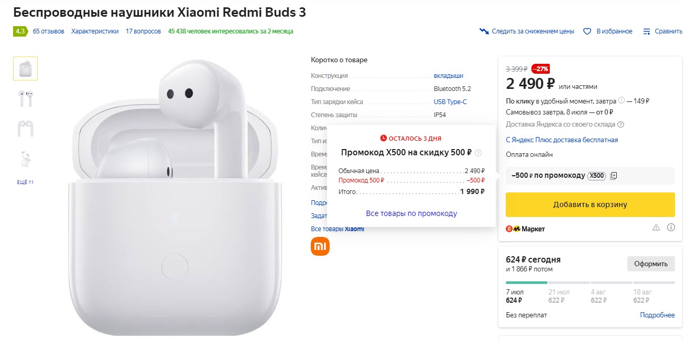Click the green 4.3 rating badge

(x=20, y=31)
